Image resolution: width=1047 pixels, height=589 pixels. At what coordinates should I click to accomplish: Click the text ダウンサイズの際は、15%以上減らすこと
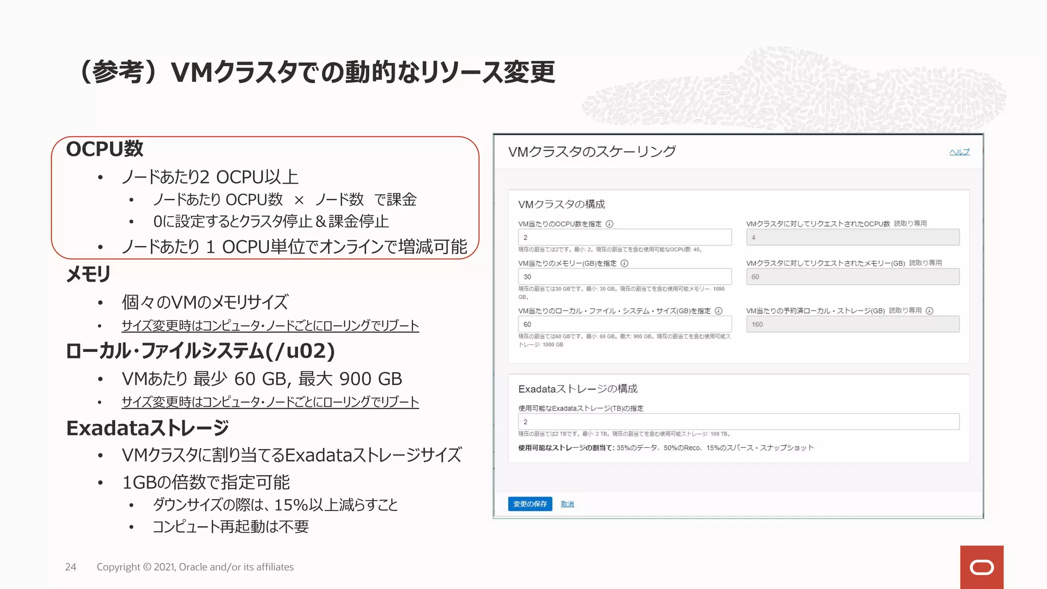click(275, 505)
